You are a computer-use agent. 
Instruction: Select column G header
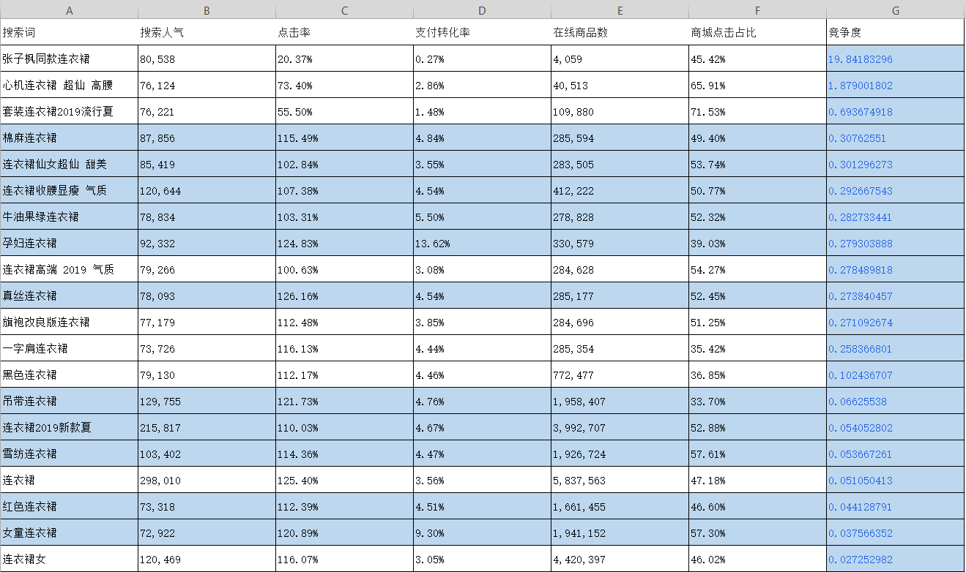[x=896, y=10]
